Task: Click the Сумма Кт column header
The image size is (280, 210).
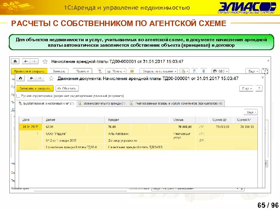Action: 245,120
